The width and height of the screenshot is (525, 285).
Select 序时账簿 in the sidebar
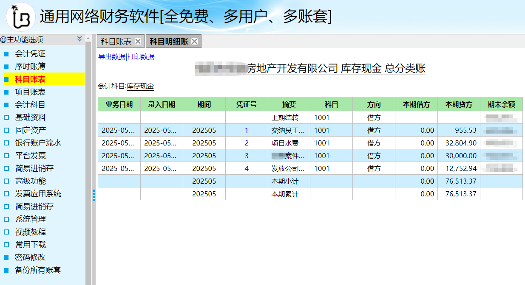pyautogui.click(x=30, y=67)
